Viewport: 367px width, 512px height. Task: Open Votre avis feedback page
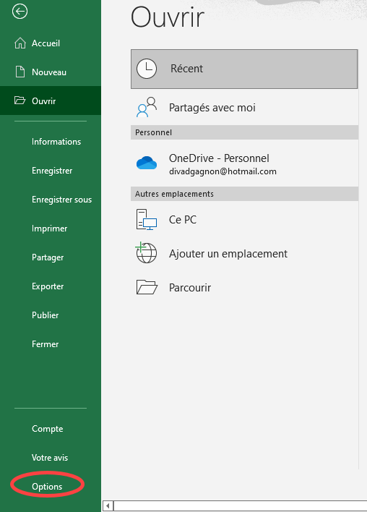click(50, 458)
